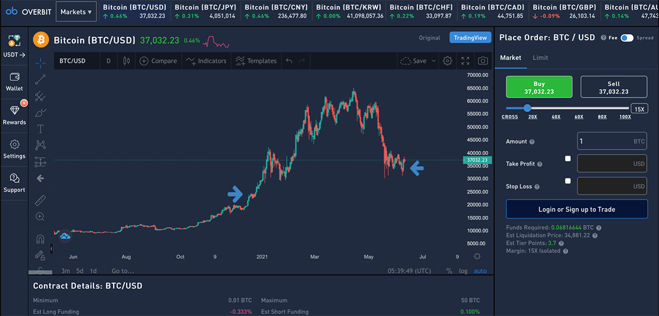
Task: Open the USDT account switcher icon
Action: click(x=14, y=41)
